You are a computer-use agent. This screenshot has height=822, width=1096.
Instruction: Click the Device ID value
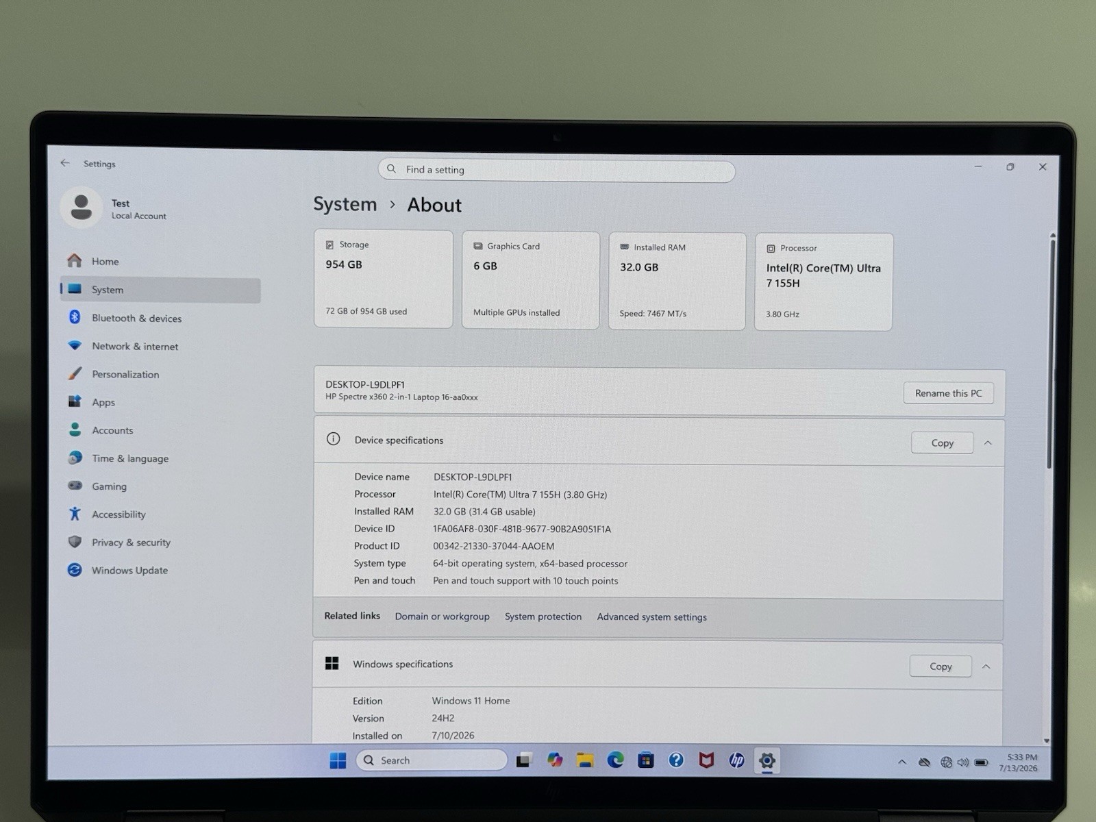pyautogui.click(x=521, y=529)
